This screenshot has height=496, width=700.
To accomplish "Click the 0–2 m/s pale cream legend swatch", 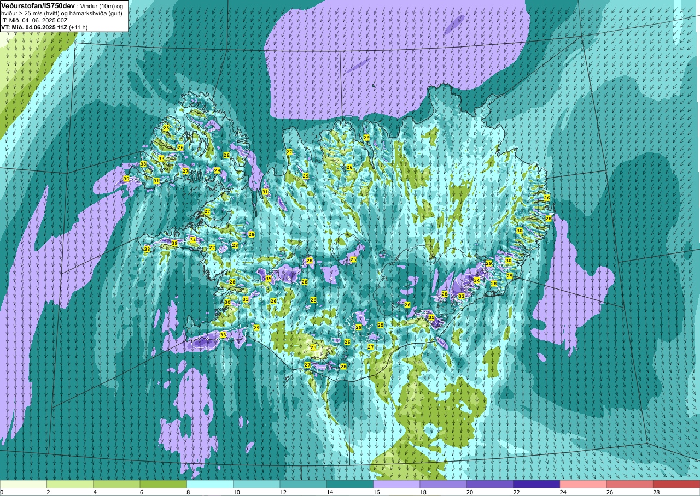I will [24, 484].
